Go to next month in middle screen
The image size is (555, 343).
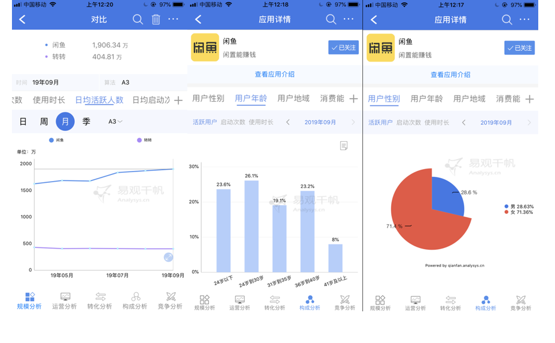[353, 122]
